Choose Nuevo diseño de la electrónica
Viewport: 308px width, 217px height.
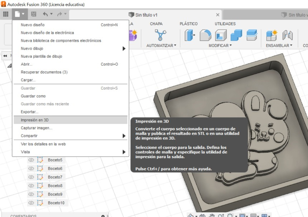[71, 33]
